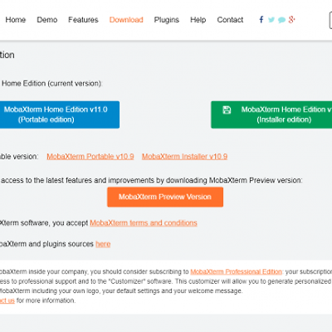Select the Download menu item
Screen dimensions: 332x332
126,20
